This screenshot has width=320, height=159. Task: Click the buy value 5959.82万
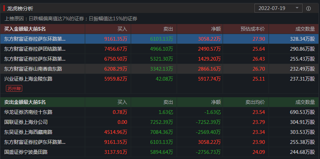pyautogui.click(x=116, y=79)
